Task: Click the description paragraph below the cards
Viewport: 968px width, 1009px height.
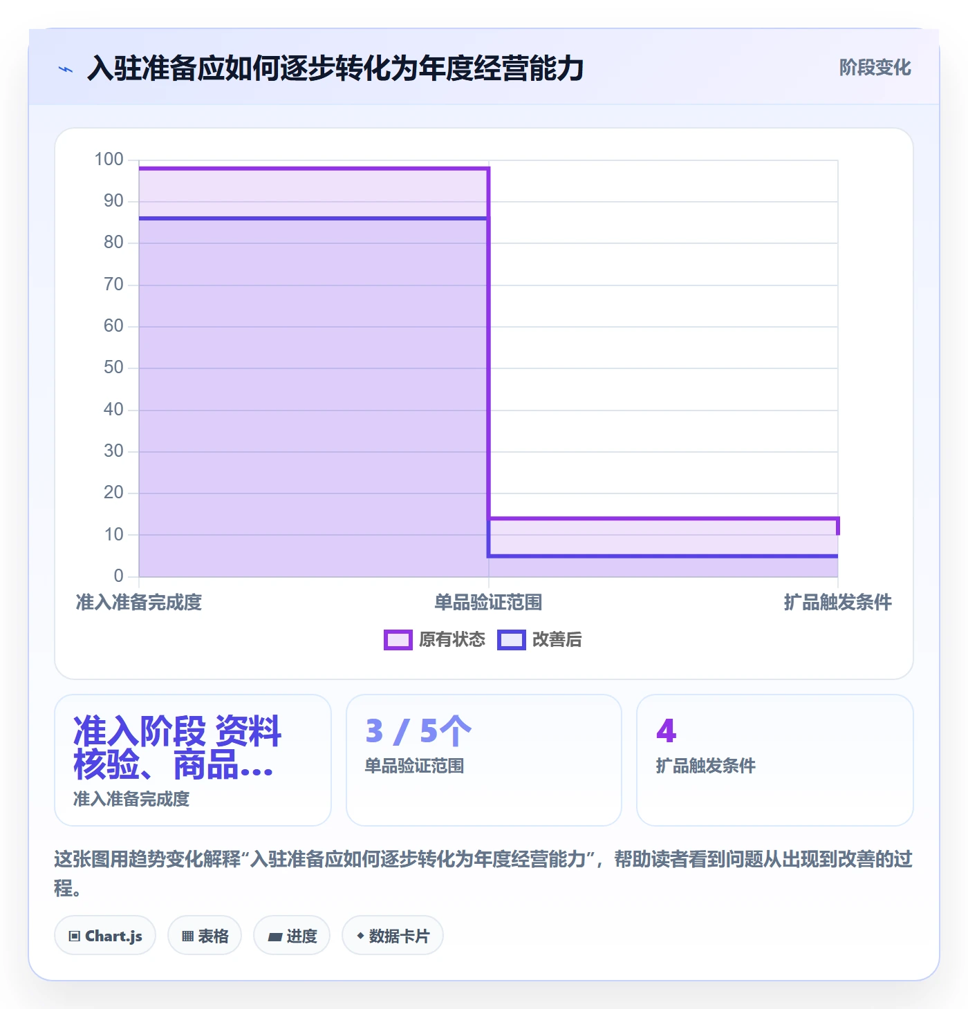Action: pyautogui.click(x=483, y=874)
